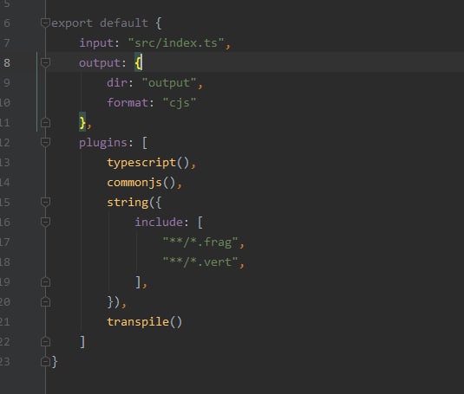Click the dir property name
464x394 pixels.
pos(117,83)
